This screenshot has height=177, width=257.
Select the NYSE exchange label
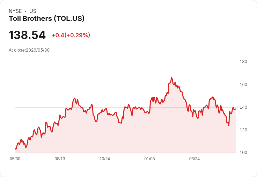pos(15,11)
